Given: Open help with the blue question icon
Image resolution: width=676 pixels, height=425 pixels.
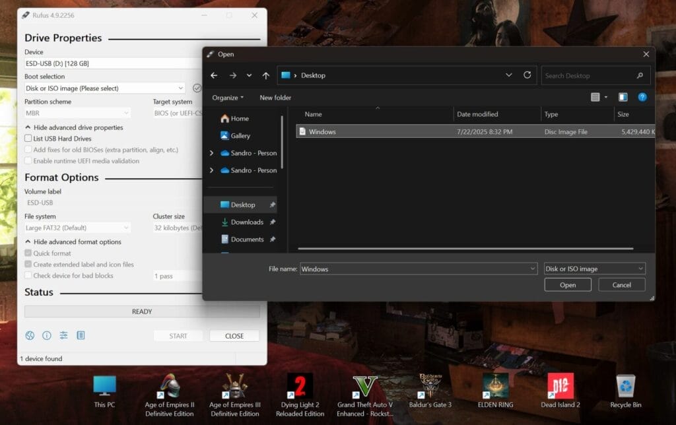Looking at the screenshot, I should (x=642, y=97).
